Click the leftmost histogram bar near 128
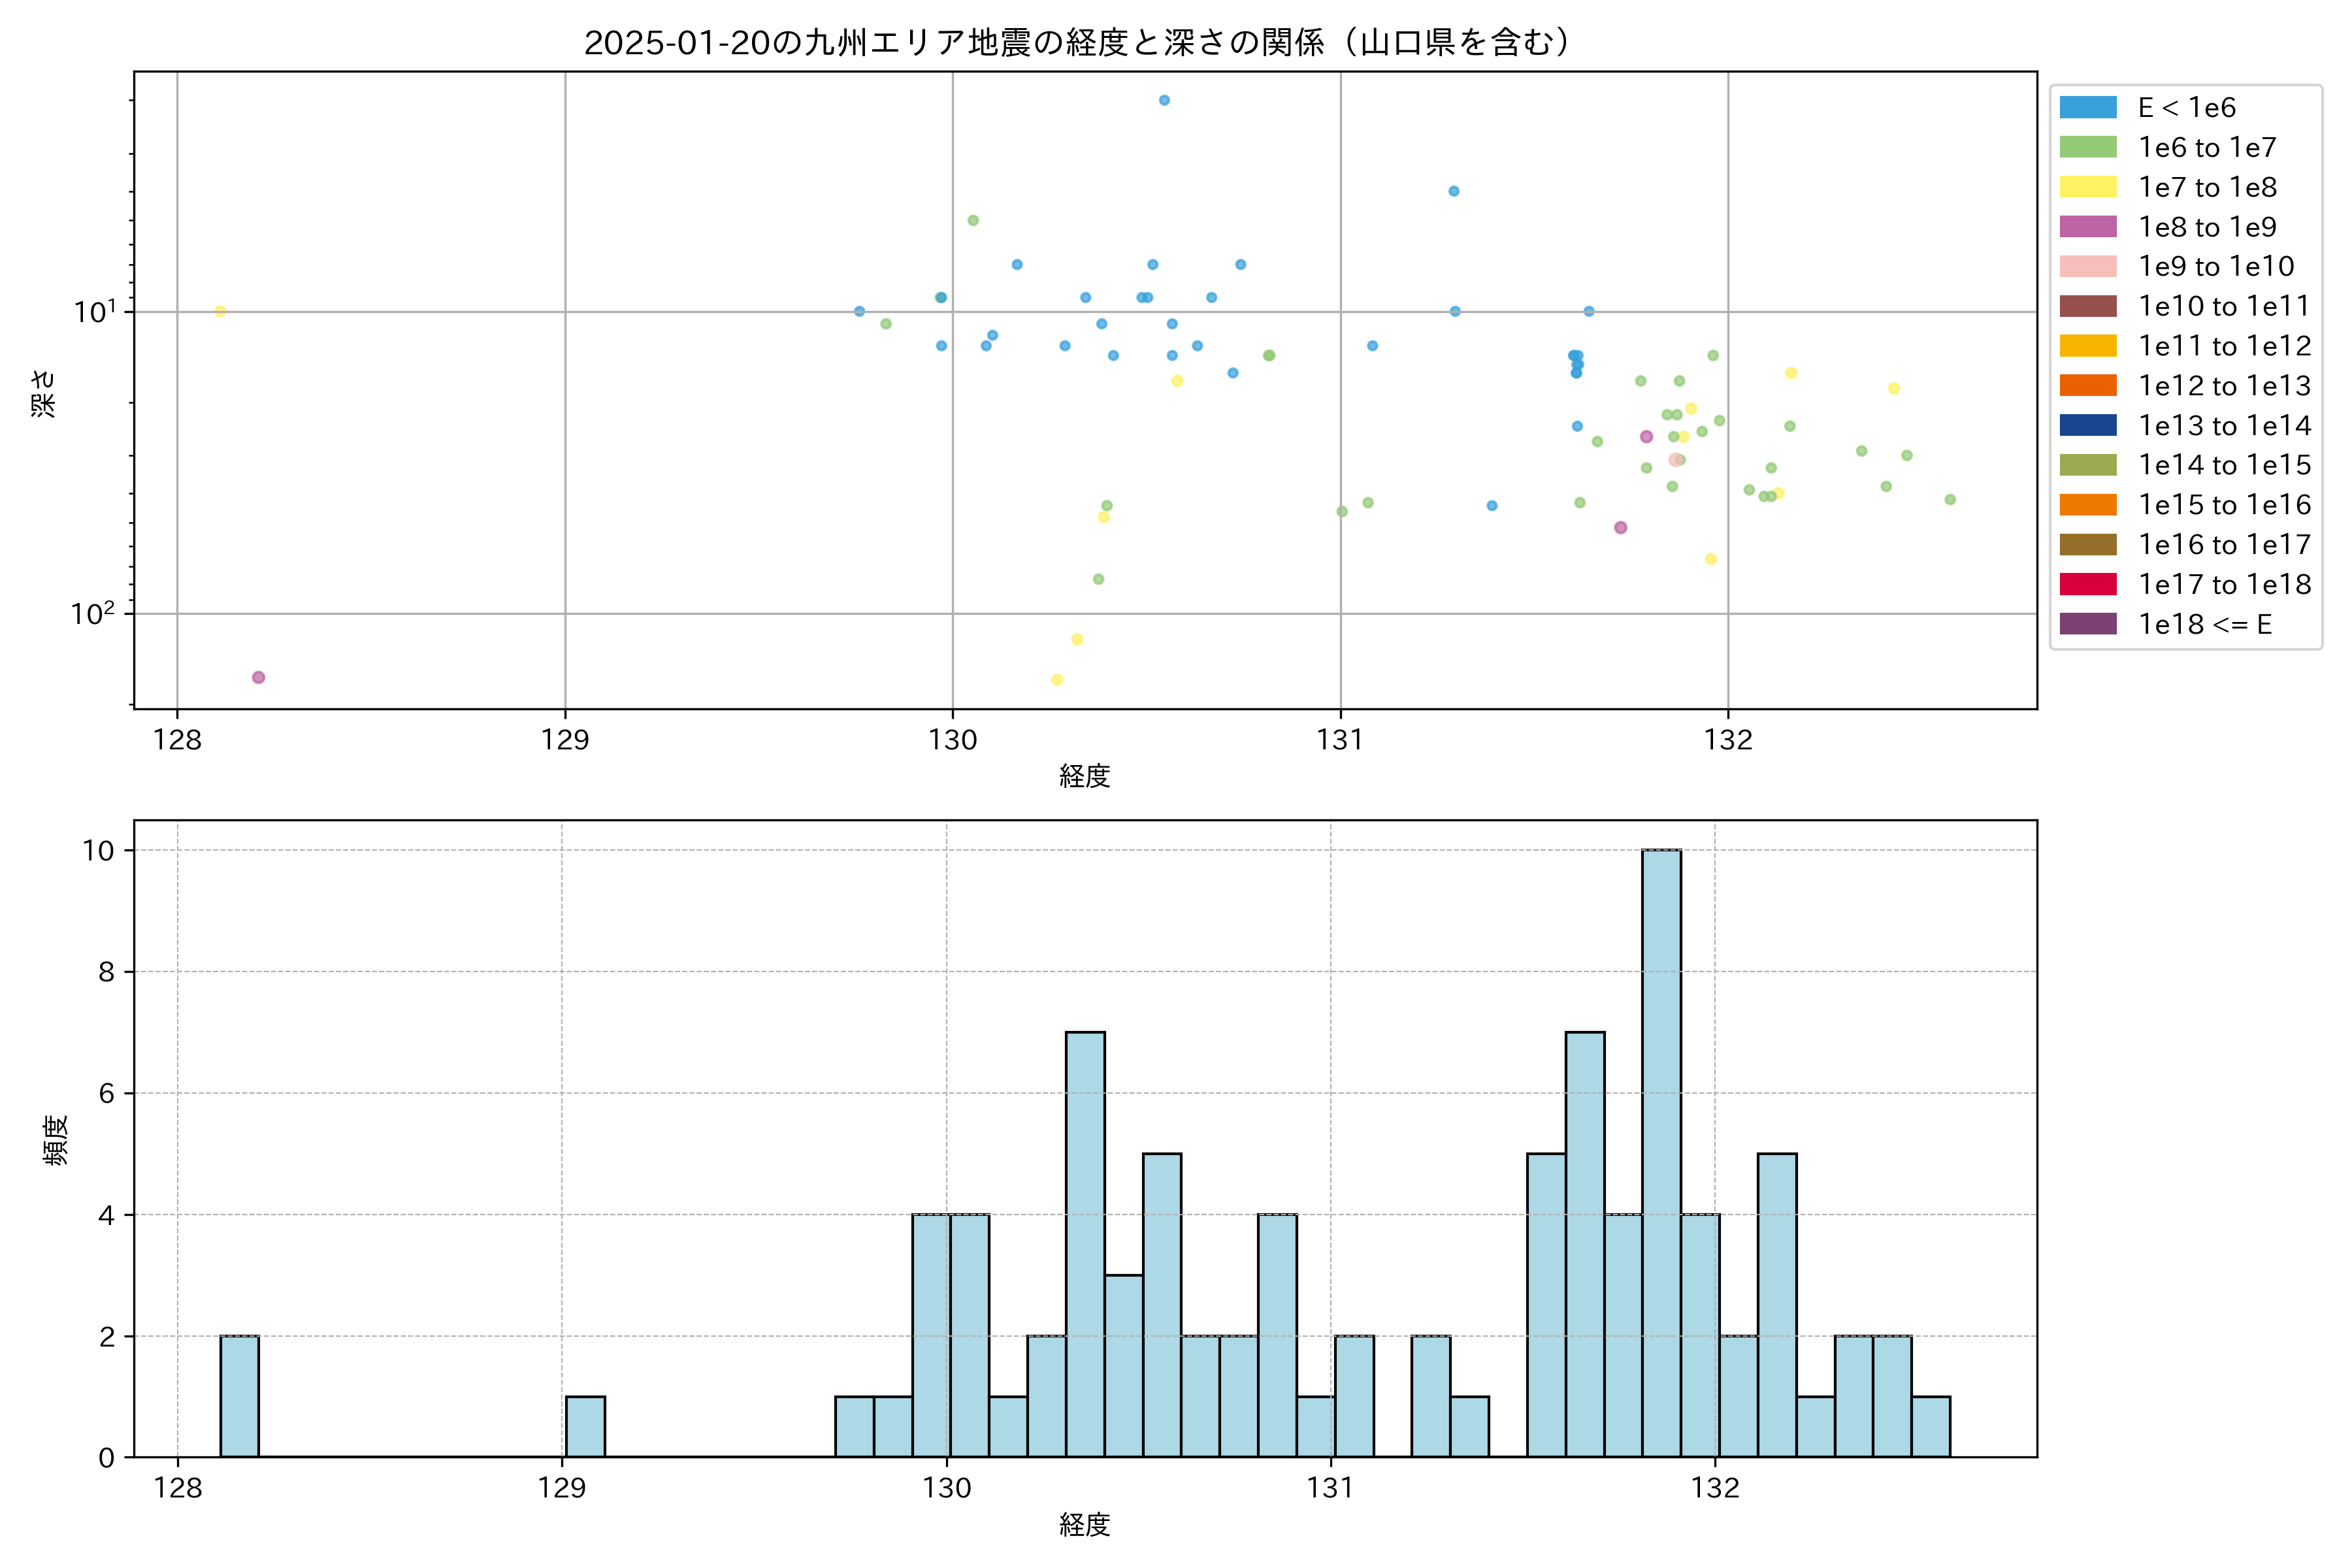Viewport: 2352px width, 1568px height. point(239,1396)
